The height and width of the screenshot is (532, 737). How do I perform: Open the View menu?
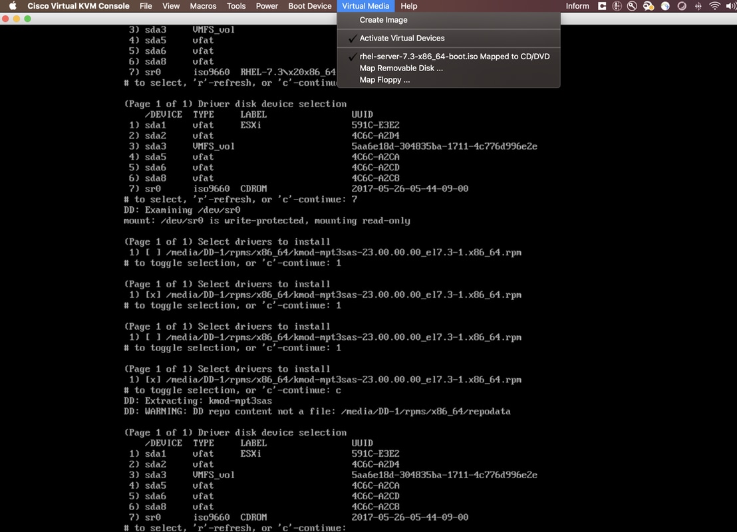point(171,6)
